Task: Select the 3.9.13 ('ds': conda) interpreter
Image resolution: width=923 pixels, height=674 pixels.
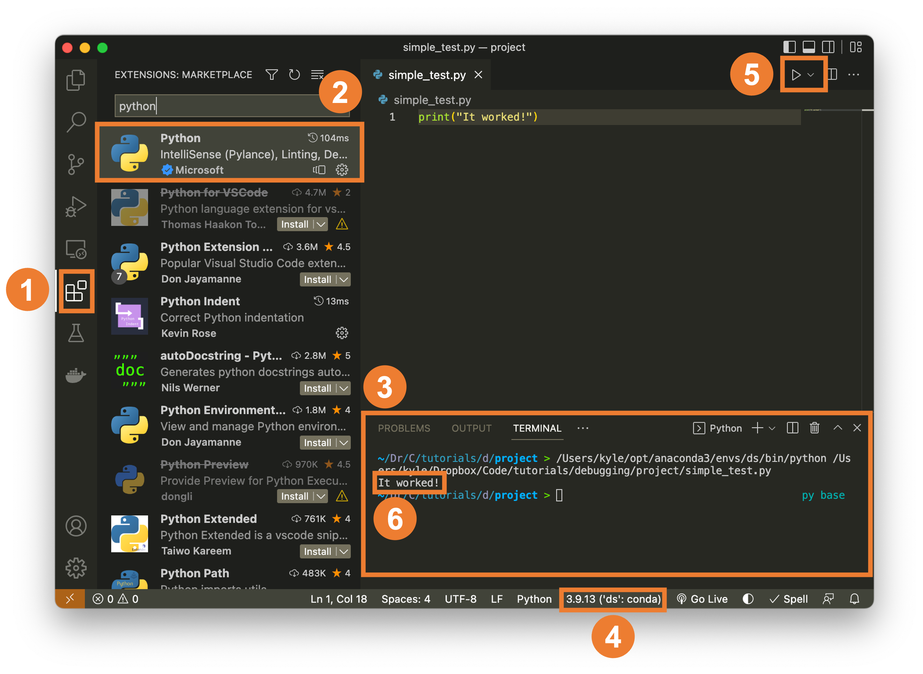Action: click(613, 599)
